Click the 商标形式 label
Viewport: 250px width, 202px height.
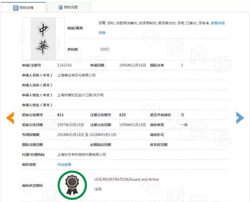click(x=157, y=135)
